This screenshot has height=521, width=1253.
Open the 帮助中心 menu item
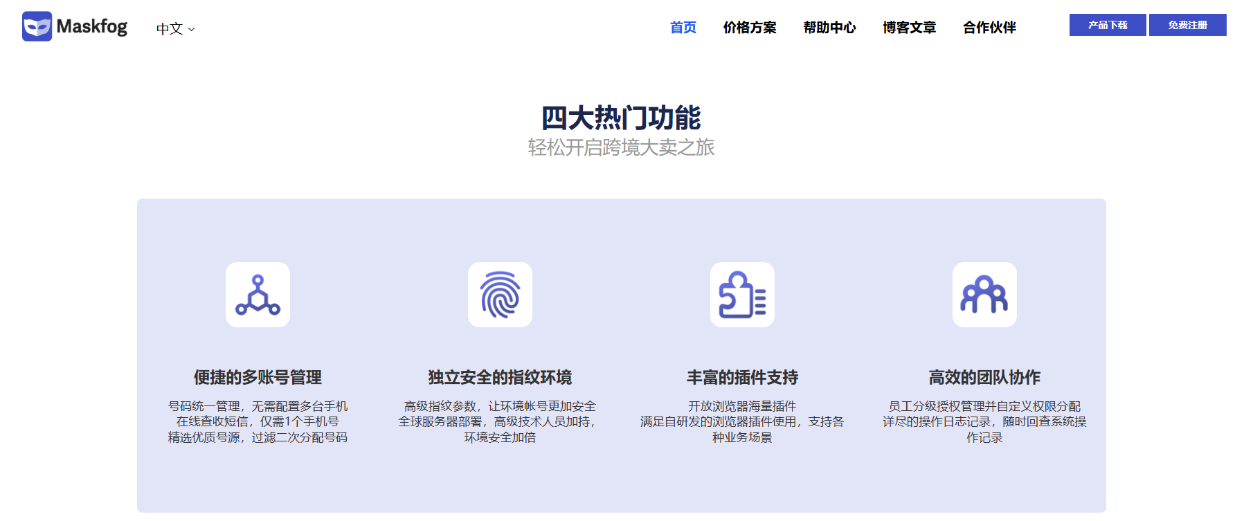coord(829,28)
